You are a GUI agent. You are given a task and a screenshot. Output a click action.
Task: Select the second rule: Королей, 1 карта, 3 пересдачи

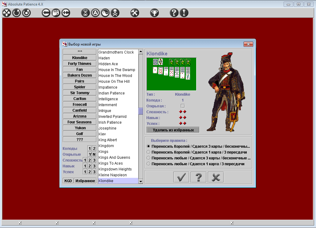pos(149,152)
